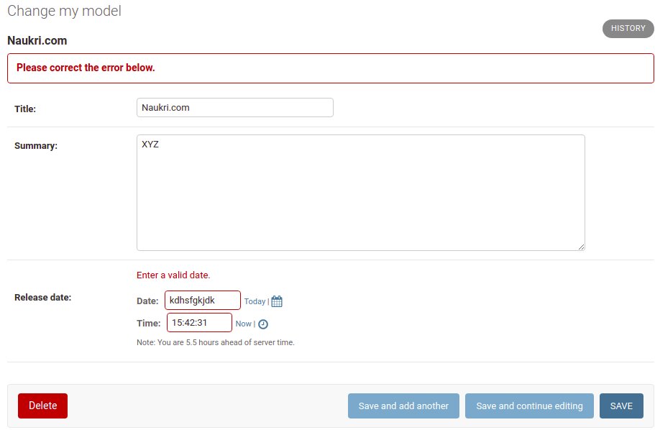
Task: Click the invalid Date input box
Action: coord(202,300)
